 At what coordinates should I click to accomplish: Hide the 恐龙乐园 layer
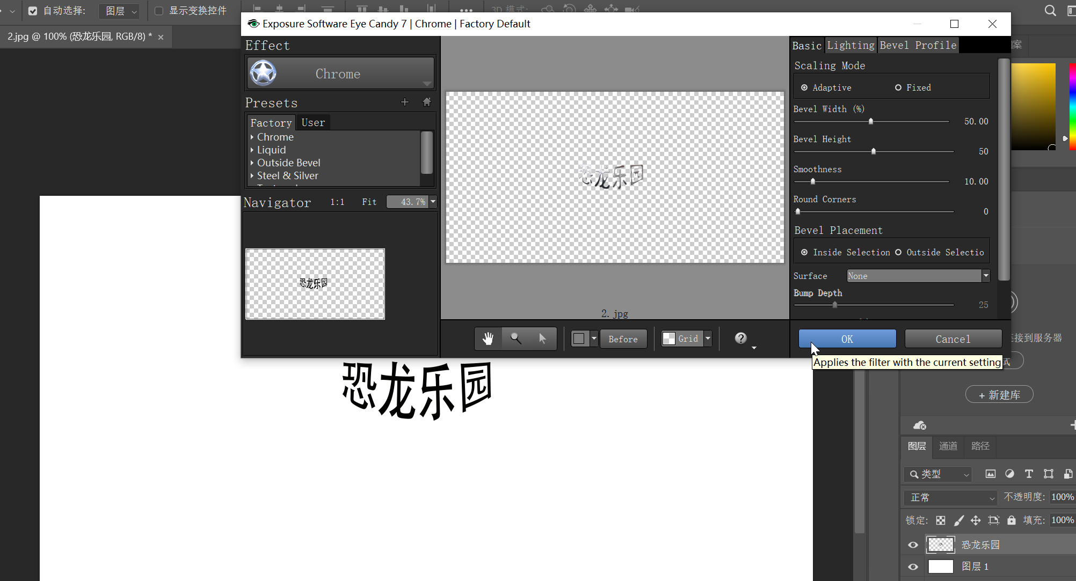(x=913, y=545)
